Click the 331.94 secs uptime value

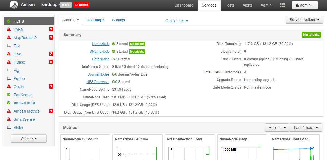(x=122, y=90)
